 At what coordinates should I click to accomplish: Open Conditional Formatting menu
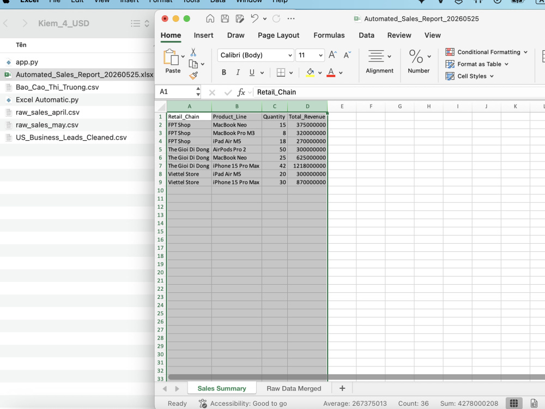click(x=486, y=52)
